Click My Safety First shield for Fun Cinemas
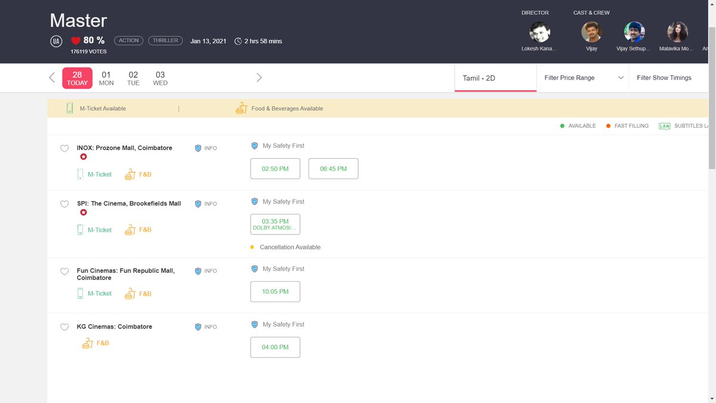This screenshot has height=403, width=716. tap(254, 269)
